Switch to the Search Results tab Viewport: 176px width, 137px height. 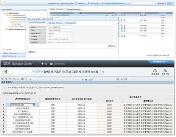73,9
